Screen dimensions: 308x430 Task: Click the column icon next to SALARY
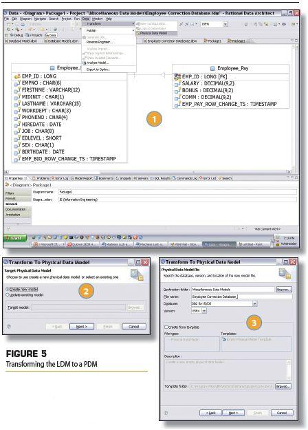point(177,84)
